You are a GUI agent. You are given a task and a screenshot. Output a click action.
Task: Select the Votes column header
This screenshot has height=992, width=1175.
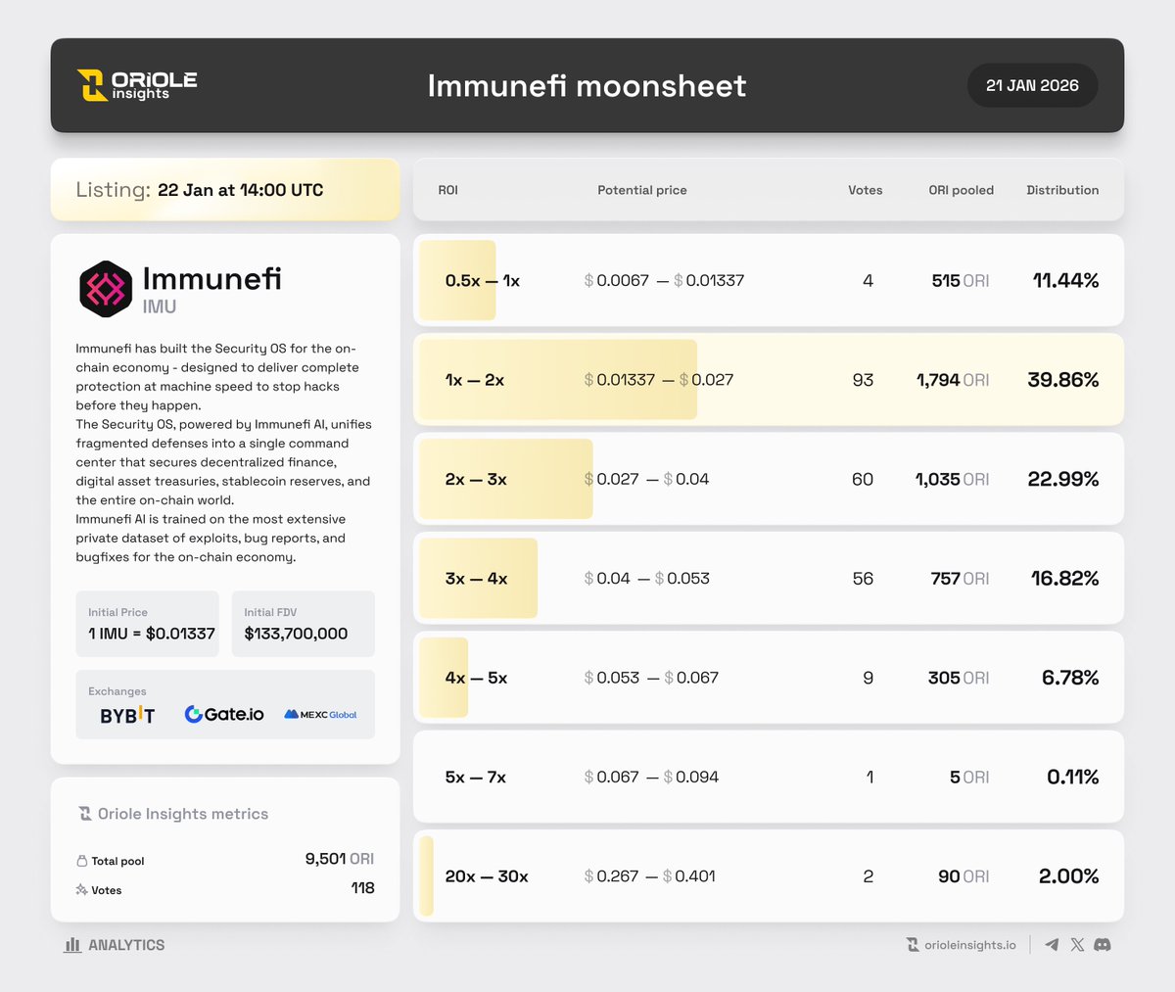[865, 190]
